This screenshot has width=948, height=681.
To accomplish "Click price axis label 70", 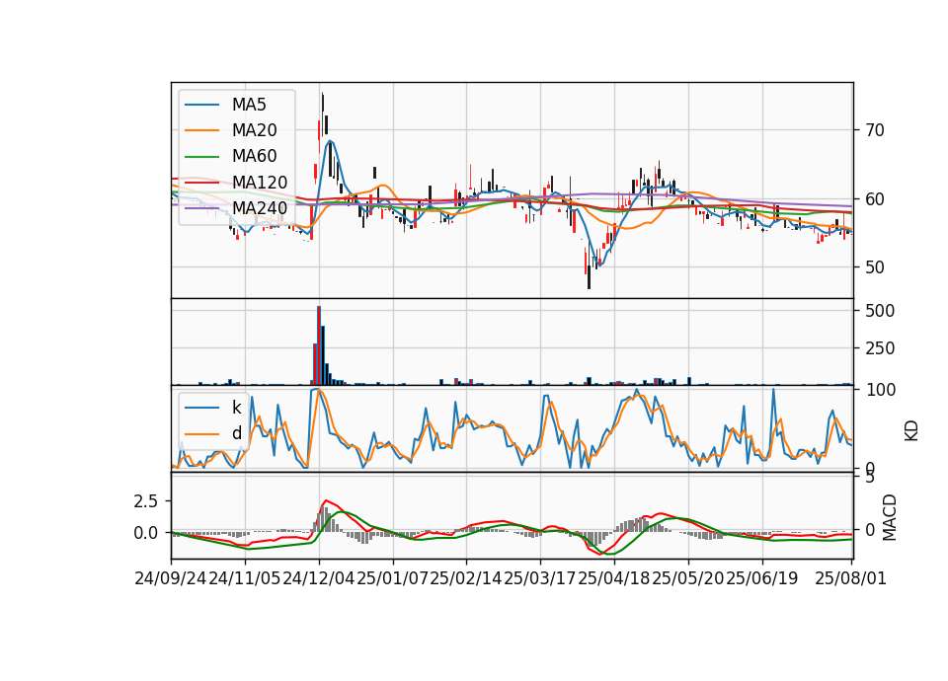I will (x=874, y=130).
